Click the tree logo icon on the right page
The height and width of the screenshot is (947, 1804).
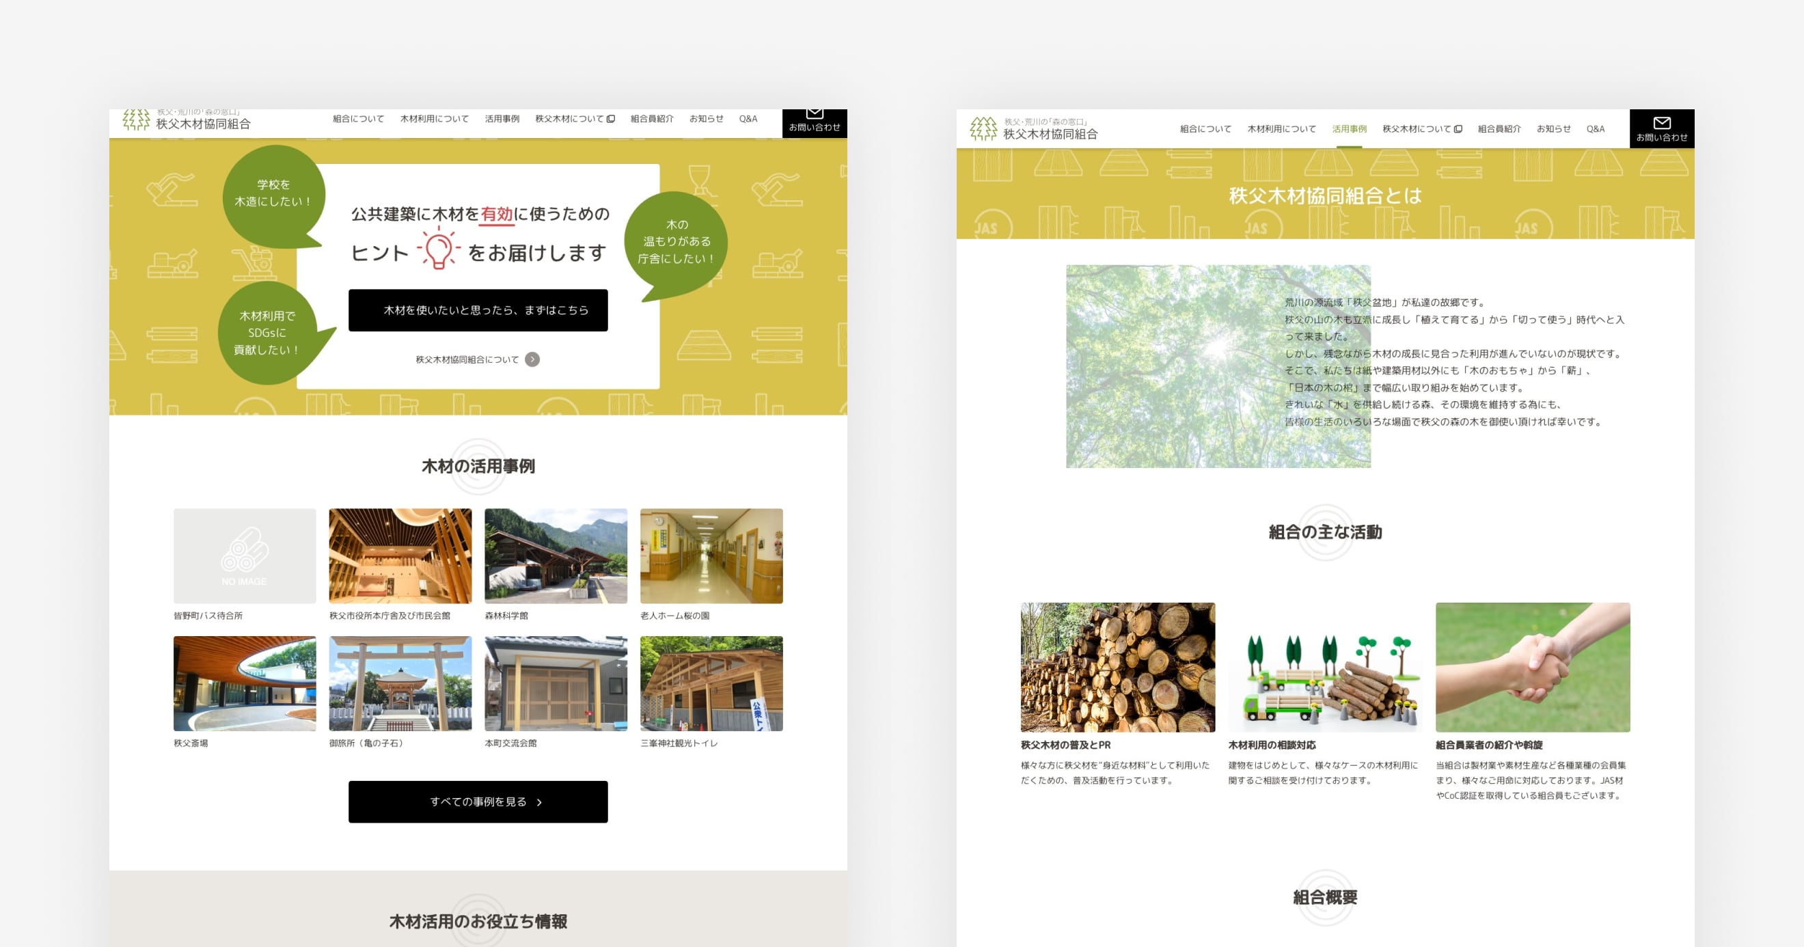click(983, 129)
